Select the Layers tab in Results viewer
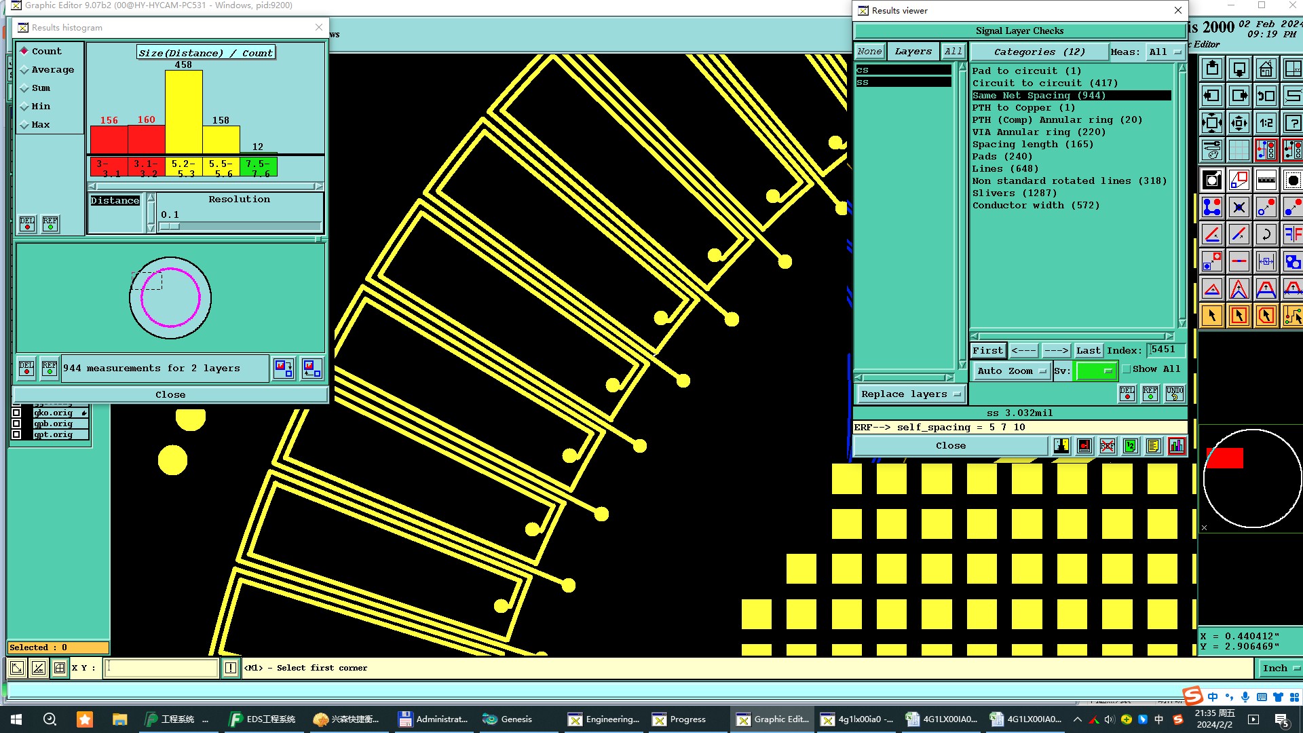Screen dimensions: 1303x733 (x=913, y=52)
